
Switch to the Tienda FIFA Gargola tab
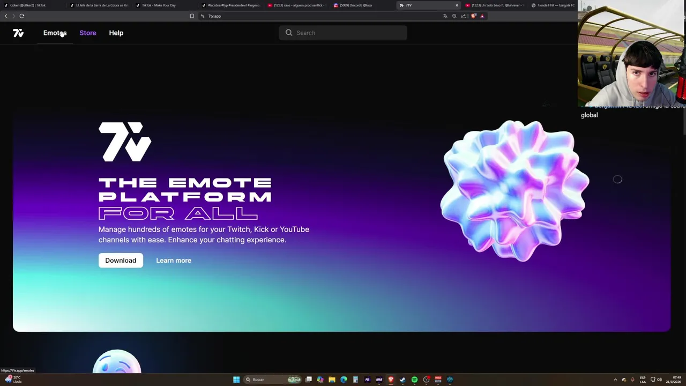[553, 5]
